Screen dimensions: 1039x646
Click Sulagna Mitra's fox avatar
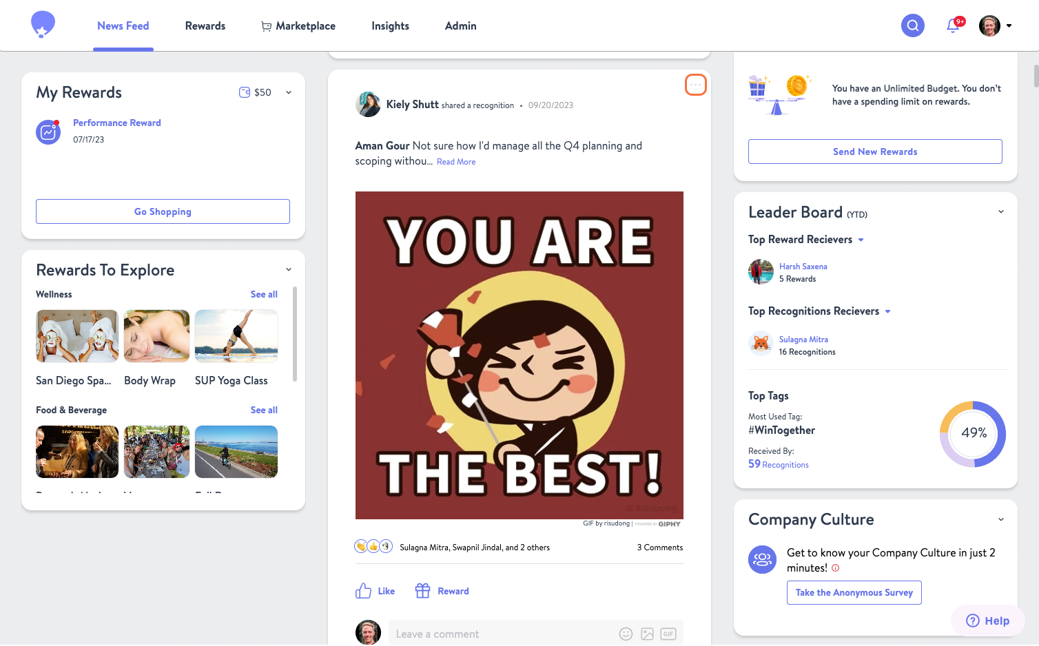[x=761, y=344]
